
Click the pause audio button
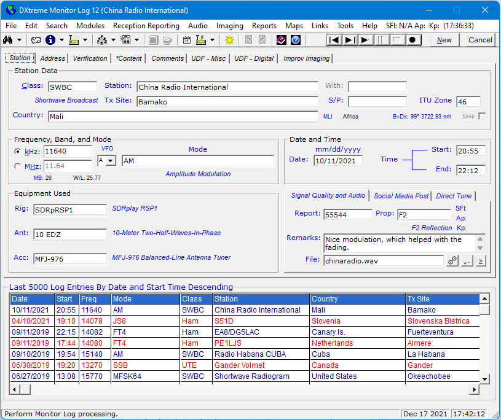381,40
